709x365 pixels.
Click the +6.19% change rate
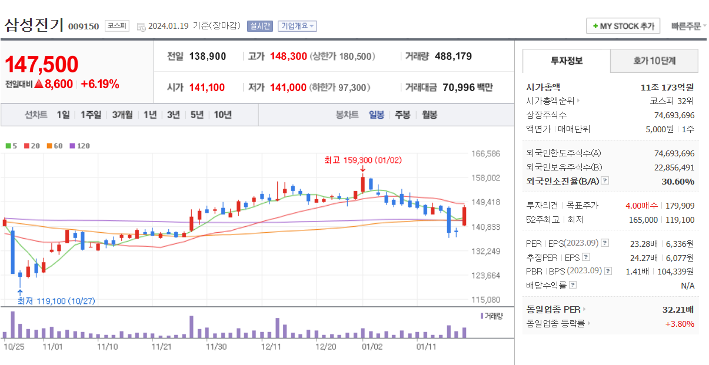tap(100, 84)
